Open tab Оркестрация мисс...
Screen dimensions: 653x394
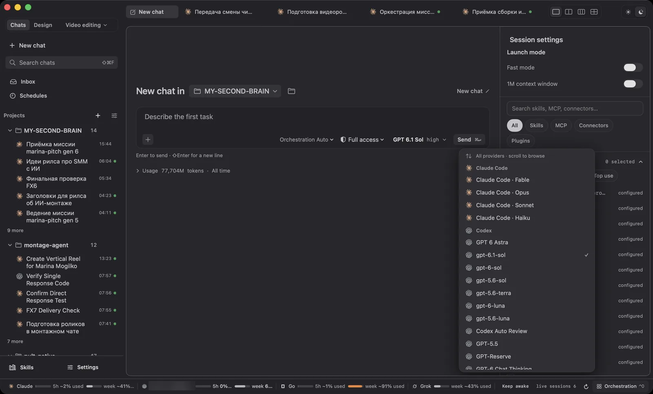point(405,12)
